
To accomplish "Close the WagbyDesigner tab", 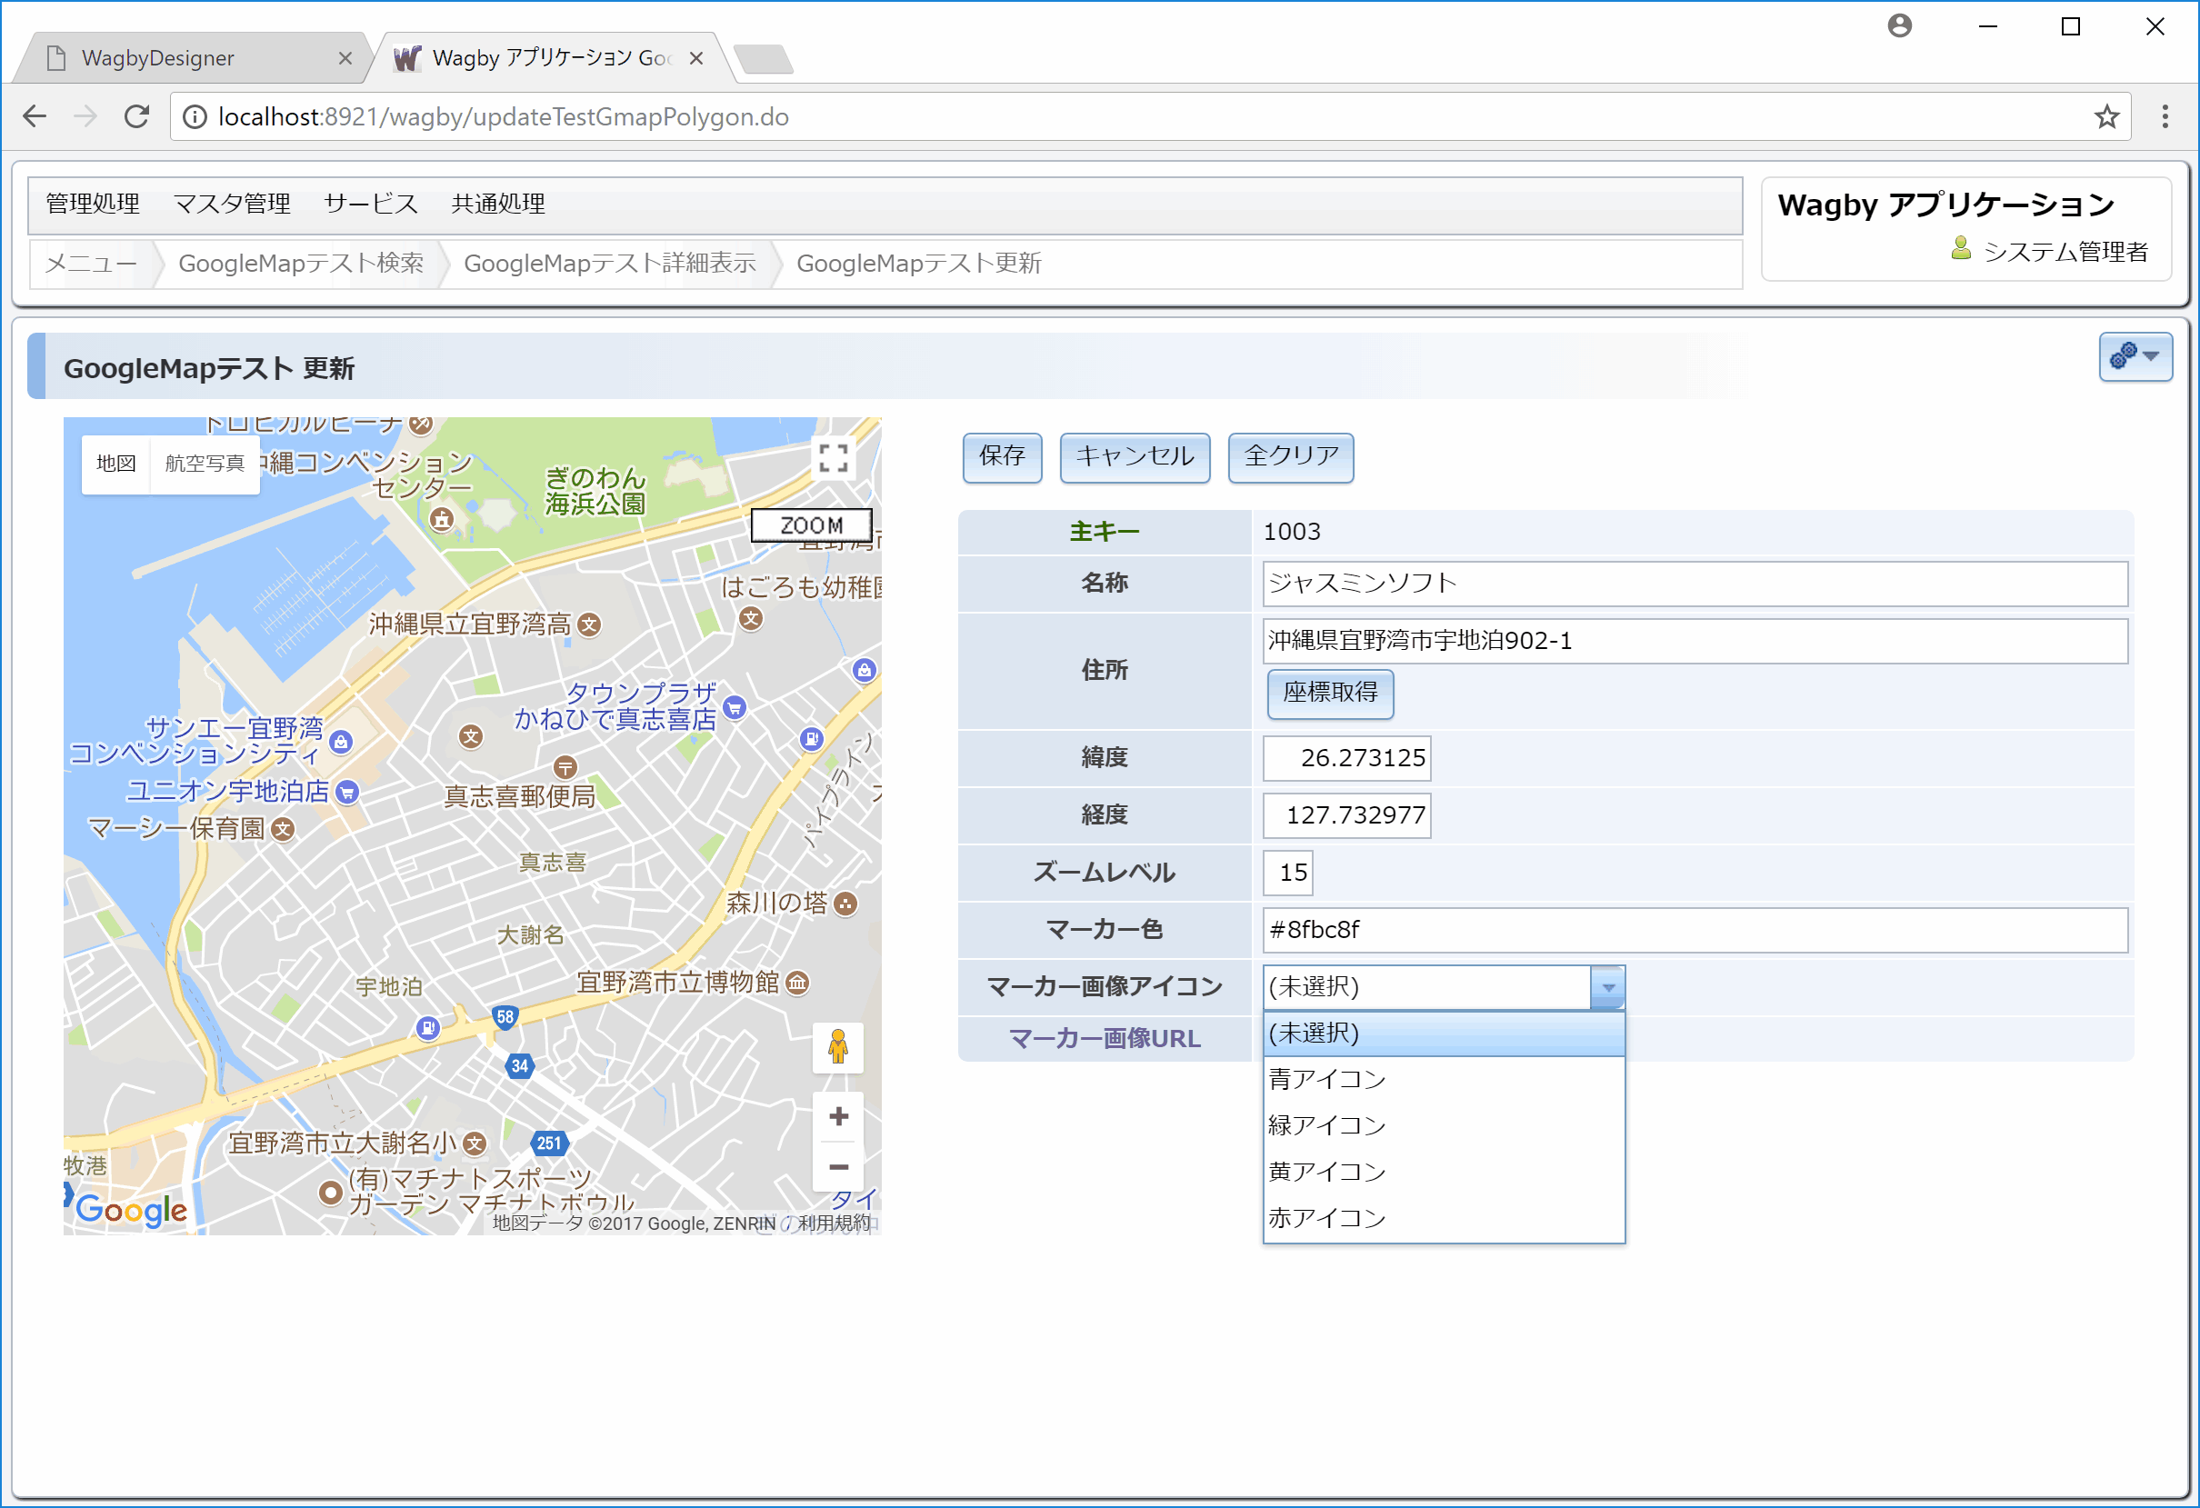I will 345,58.
